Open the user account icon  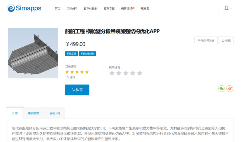pos(226,8)
